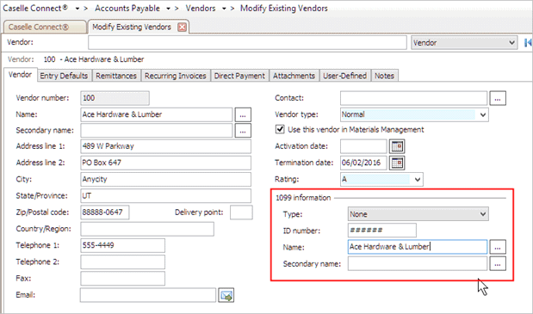This screenshot has width=533, height=314.
Task: Click the vendor Secondary name field
Action: [x=157, y=131]
